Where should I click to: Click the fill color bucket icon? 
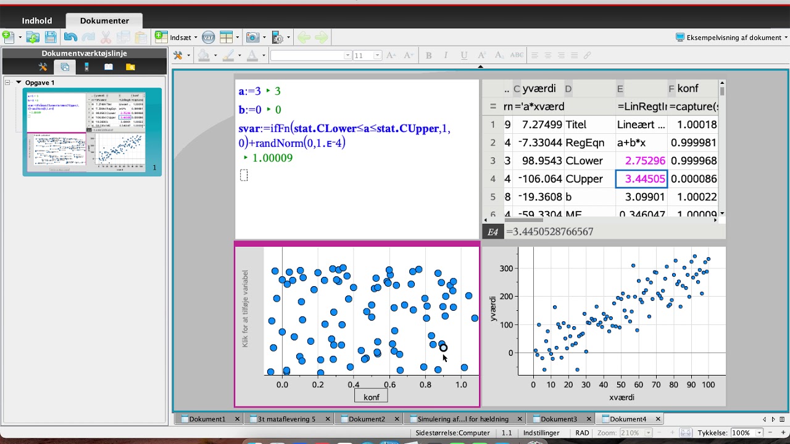pyautogui.click(x=204, y=55)
